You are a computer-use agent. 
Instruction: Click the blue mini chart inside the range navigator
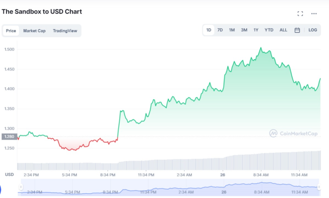[x=170, y=187]
